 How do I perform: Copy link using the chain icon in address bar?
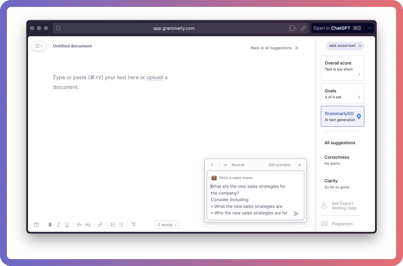tap(303, 28)
